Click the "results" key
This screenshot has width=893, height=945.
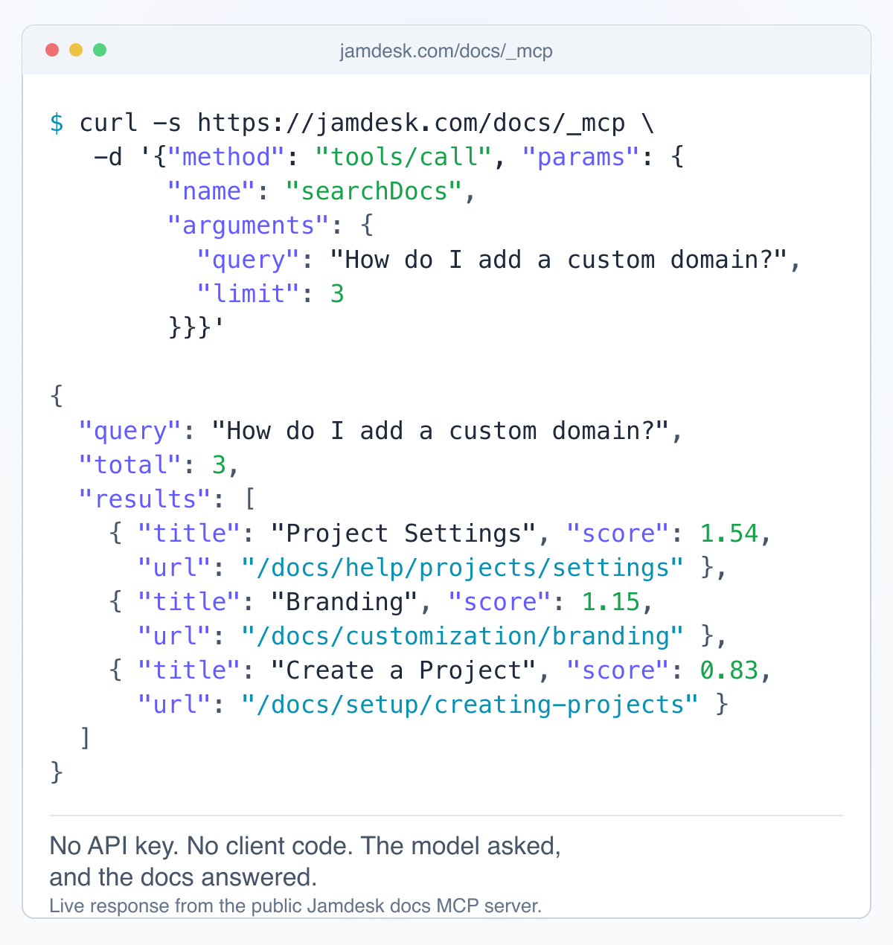pyautogui.click(x=145, y=499)
